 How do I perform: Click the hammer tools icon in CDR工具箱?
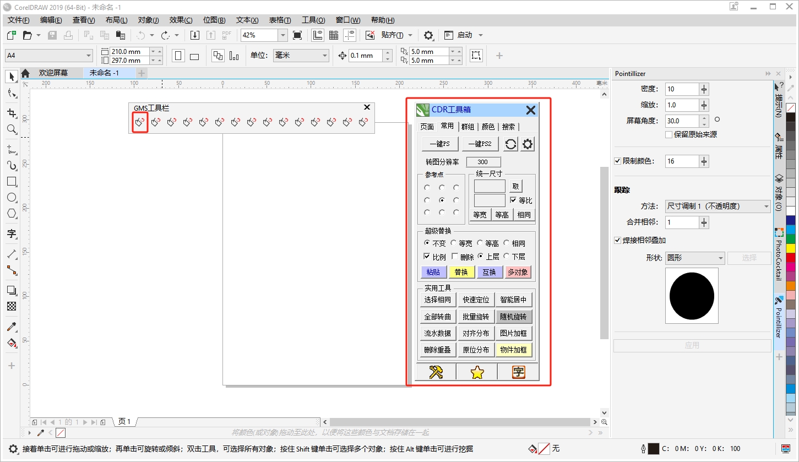coord(436,372)
